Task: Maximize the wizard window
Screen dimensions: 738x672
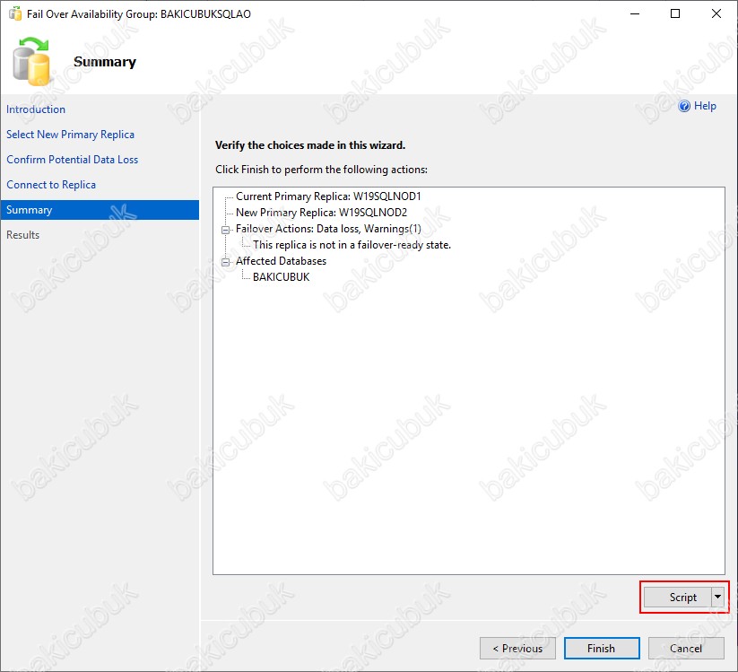Action: coord(675,13)
